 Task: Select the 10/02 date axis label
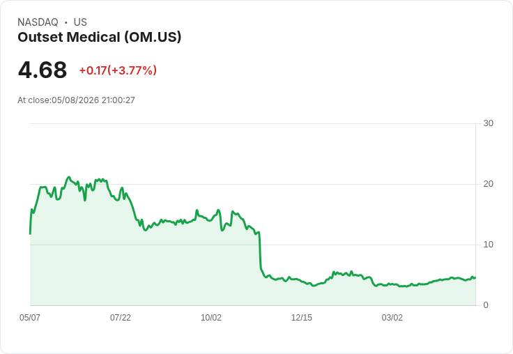(211, 317)
